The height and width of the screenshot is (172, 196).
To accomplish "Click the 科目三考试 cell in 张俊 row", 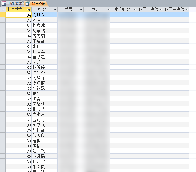I will [176, 46].
